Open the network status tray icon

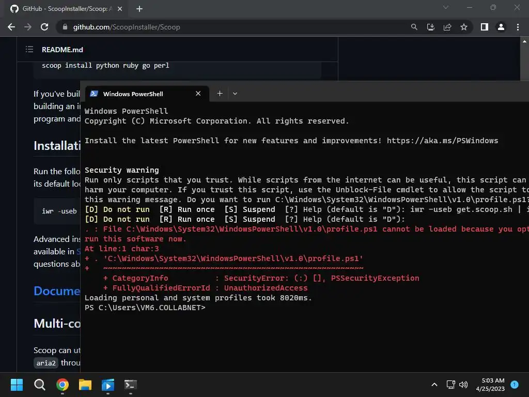[x=450, y=385]
